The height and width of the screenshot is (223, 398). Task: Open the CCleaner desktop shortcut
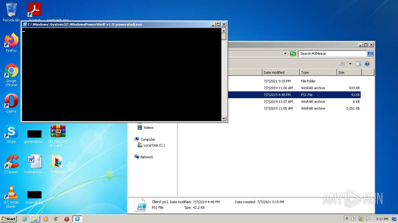click(11, 164)
